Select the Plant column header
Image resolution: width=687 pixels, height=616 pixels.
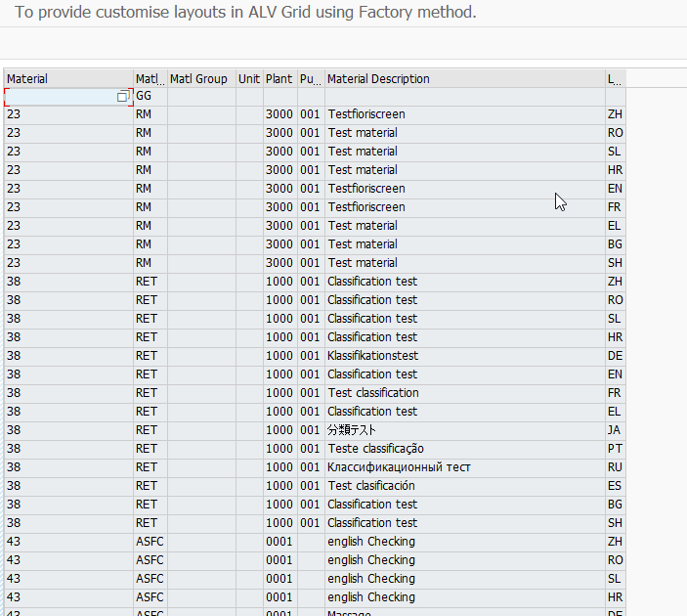point(280,79)
